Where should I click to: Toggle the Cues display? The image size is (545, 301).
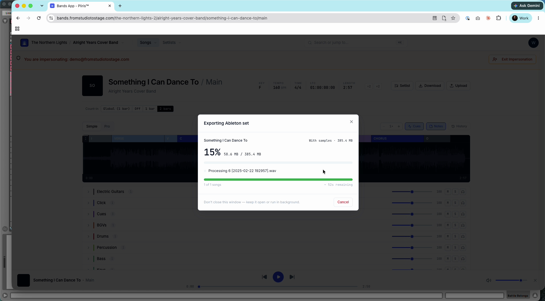414,126
